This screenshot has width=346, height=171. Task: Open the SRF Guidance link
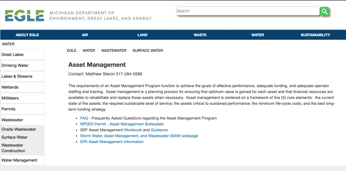159,130
